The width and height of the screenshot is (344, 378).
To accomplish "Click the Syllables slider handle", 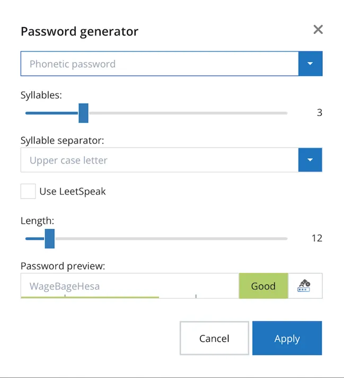I will point(84,113).
